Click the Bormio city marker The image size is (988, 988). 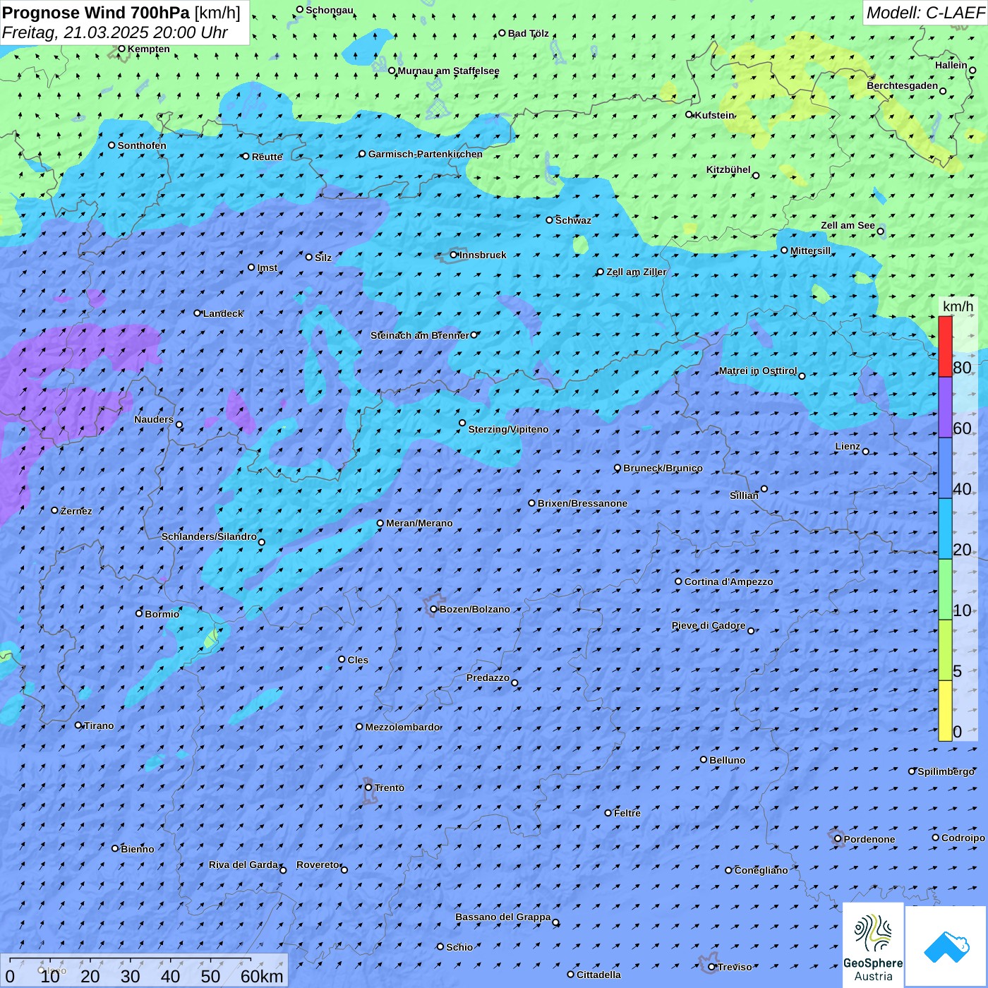coord(139,613)
